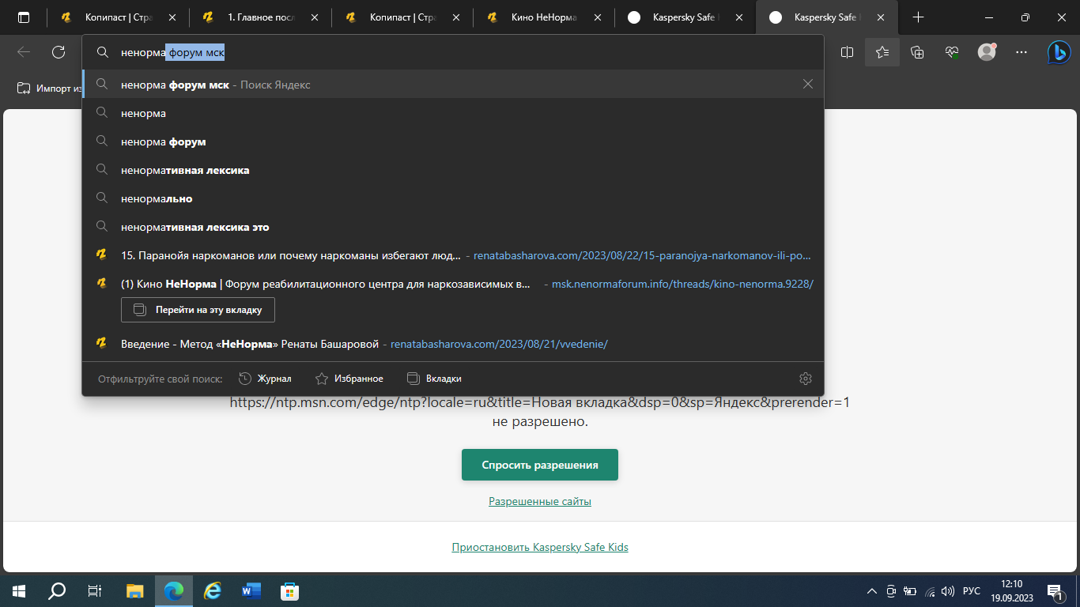The height and width of the screenshot is (607, 1080).
Task: Open Browser essentials heart icon
Action: [x=952, y=52]
